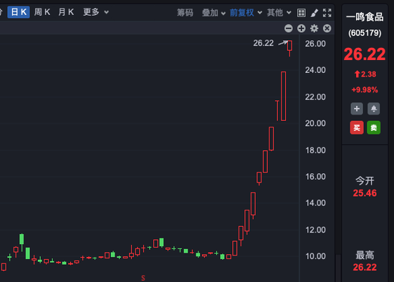The width and height of the screenshot is (394, 282).
Task: Add 一鸣食品 to watchlist with plus icon
Action: (x=357, y=109)
